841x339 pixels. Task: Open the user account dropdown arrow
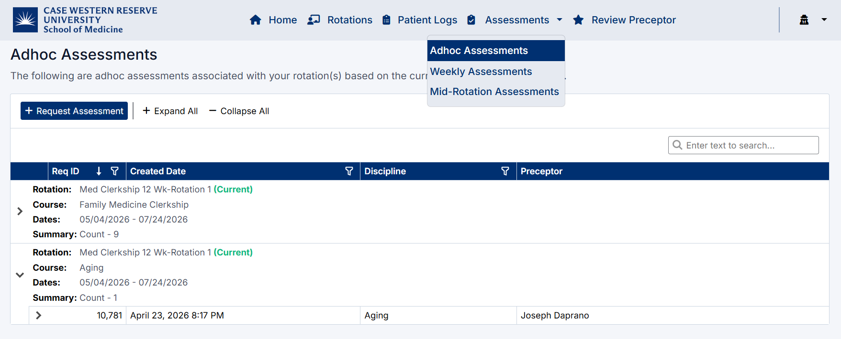pyautogui.click(x=824, y=20)
